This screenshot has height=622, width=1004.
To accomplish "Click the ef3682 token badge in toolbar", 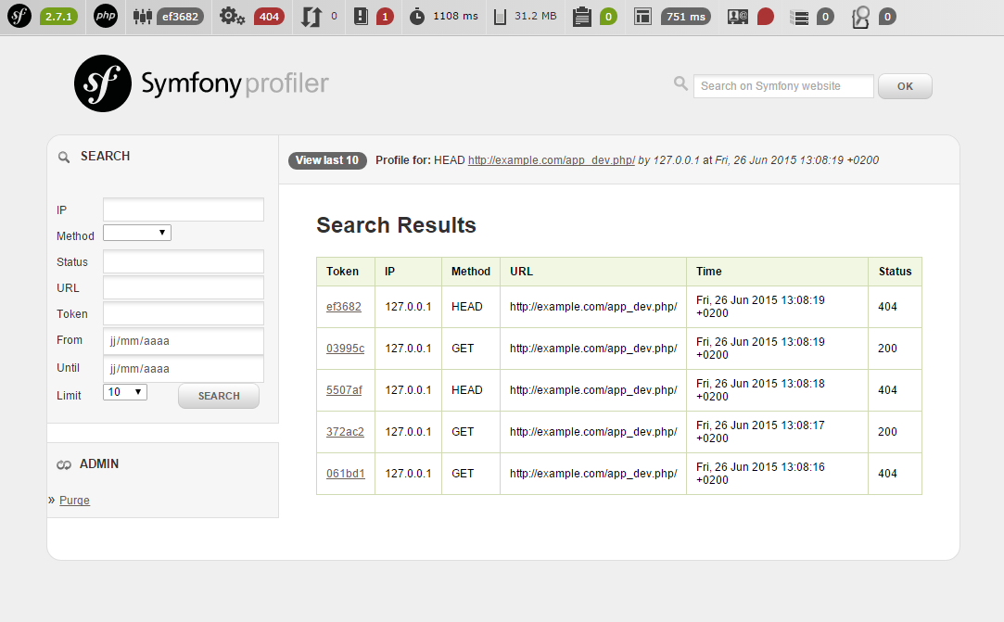I will (180, 17).
